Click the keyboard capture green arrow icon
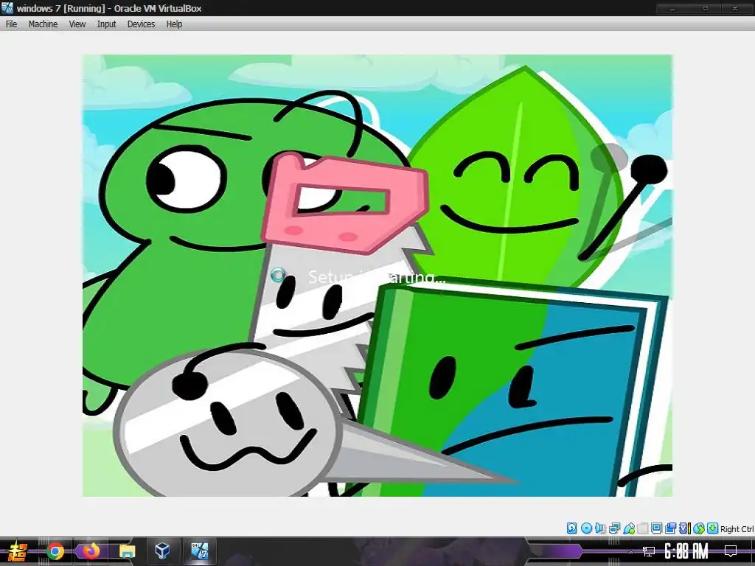Viewport: 755px width, 566px height. point(713,528)
